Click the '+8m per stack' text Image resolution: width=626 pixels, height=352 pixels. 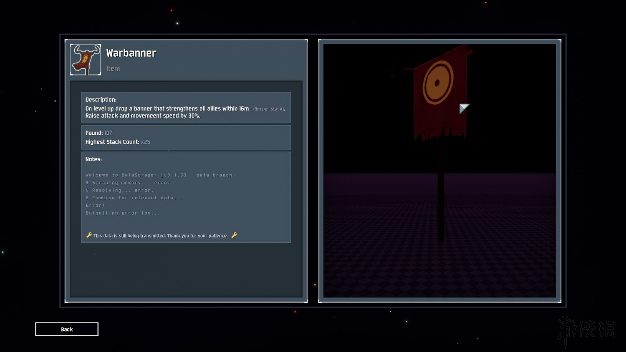point(268,109)
